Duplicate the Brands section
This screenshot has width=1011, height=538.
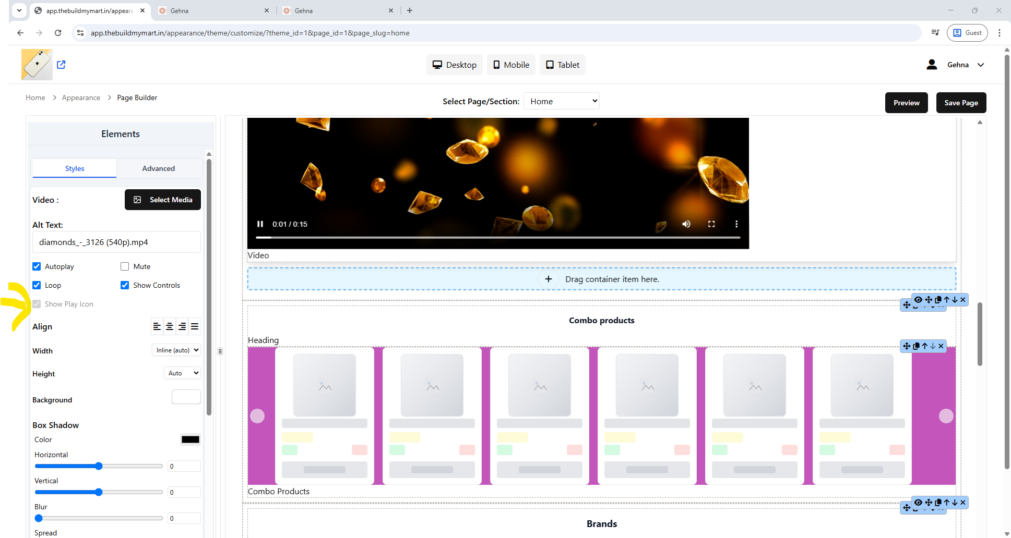(938, 503)
